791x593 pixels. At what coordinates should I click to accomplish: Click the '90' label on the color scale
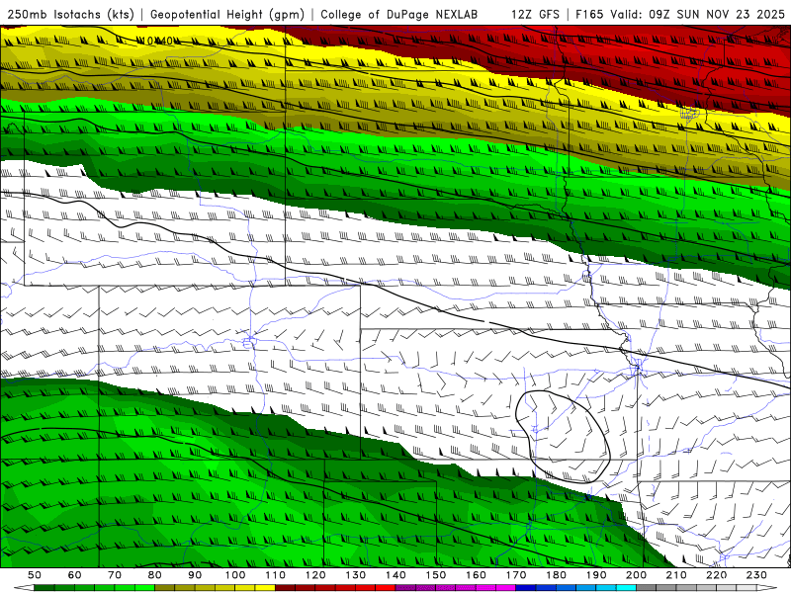click(195, 575)
